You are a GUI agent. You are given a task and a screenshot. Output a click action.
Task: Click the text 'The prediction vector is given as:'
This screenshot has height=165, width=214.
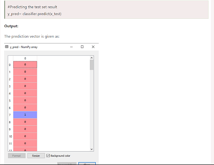point(32,36)
